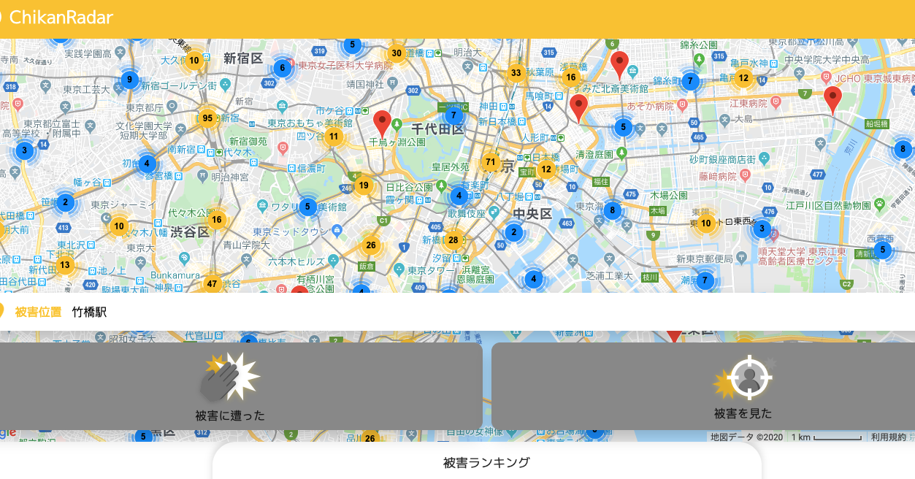Click blue cluster 4 near 初台
This screenshot has height=479, width=915.
point(147,164)
